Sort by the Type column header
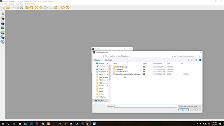Screen dimensions: 224x126 (168, 63)
